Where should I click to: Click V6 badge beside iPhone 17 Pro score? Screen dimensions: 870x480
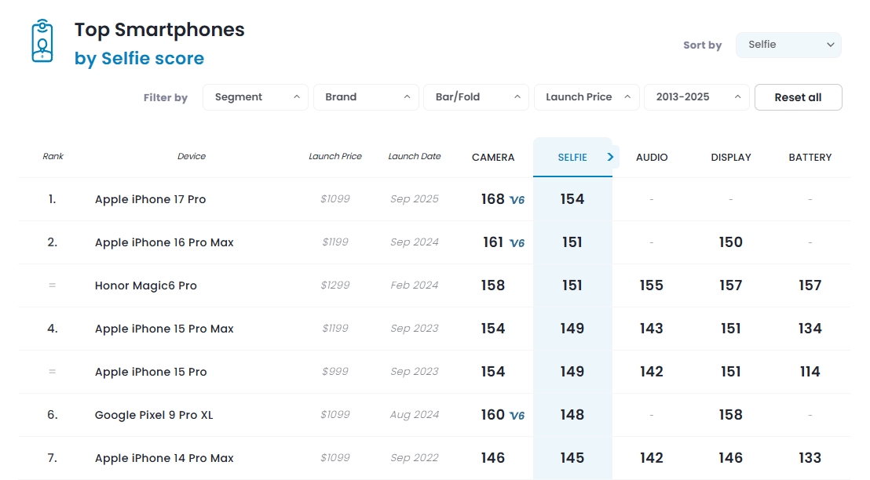click(x=517, y=200)
